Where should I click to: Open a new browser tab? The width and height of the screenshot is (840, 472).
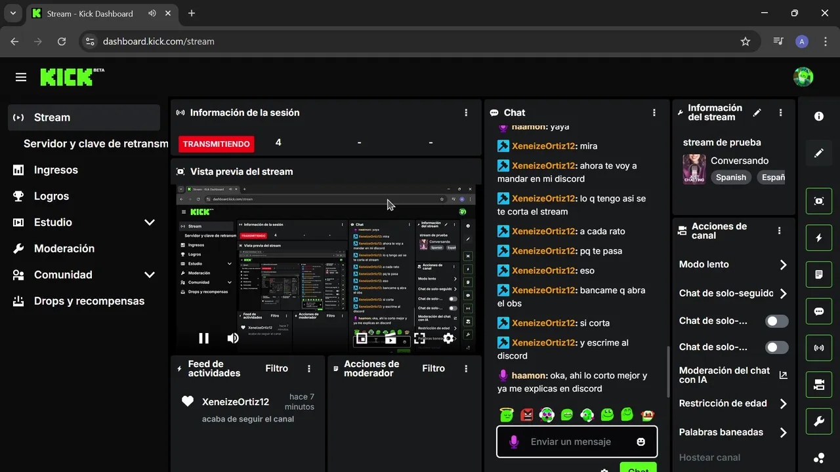click(x=192, y=13)
